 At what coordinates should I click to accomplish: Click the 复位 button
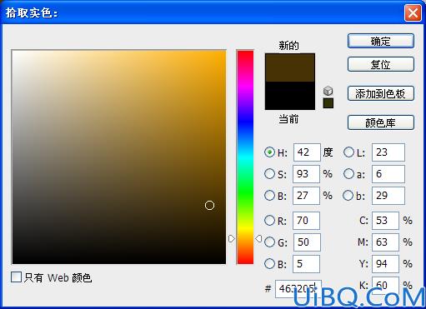coord(381,64)
